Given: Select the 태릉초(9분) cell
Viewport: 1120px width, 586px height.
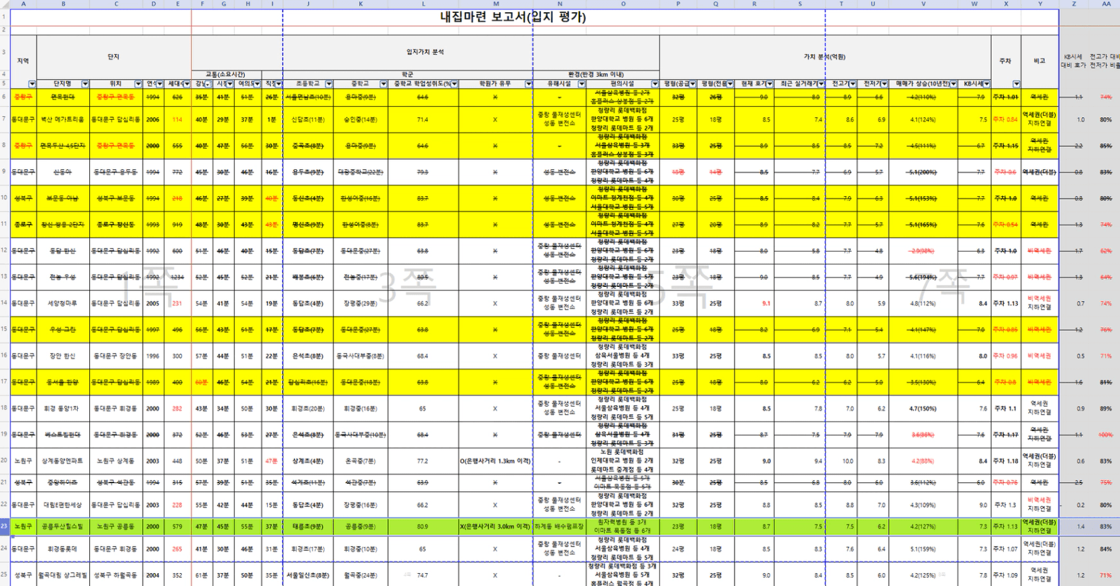Looking at the screenshot, I should tap(308, 526).
